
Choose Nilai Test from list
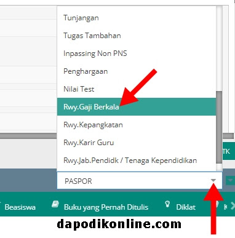(x=137, y=89)
